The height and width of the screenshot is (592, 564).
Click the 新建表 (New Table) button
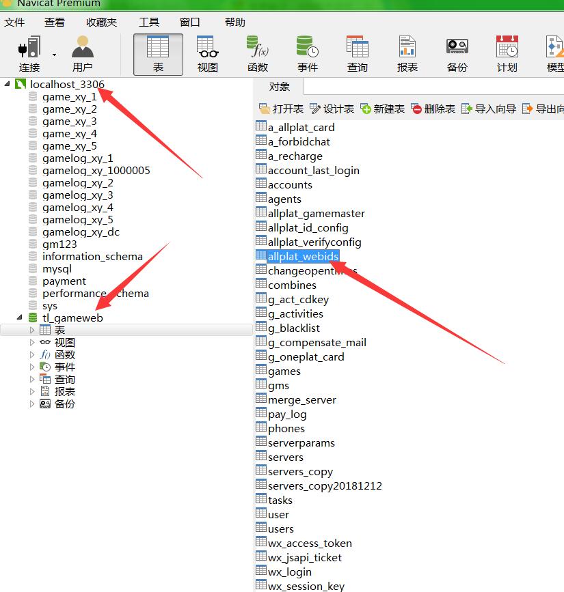pyautogui.click(x=382, y=109)
